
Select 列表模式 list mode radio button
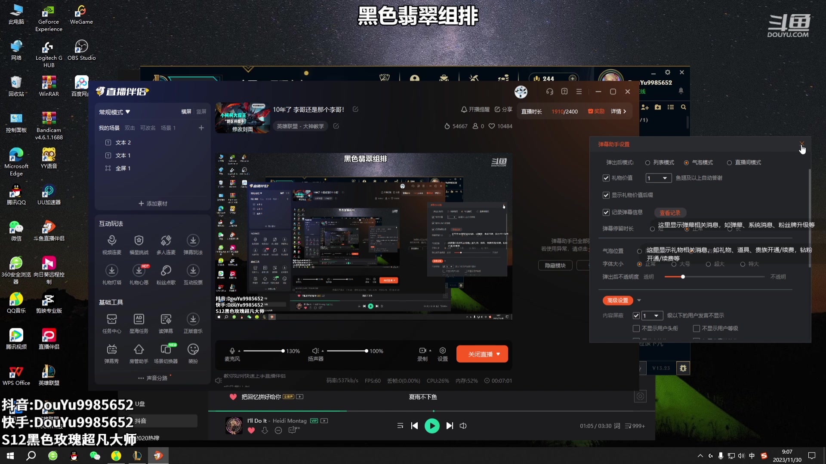tap(648, 162)
